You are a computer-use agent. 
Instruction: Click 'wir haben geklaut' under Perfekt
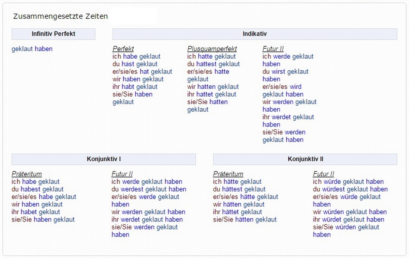point(138,79)
